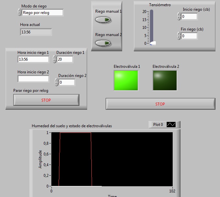This screenshot has width=220, height=197.
Task: Click the Modo de riego stepper arrows
Action: coord(19,12)
